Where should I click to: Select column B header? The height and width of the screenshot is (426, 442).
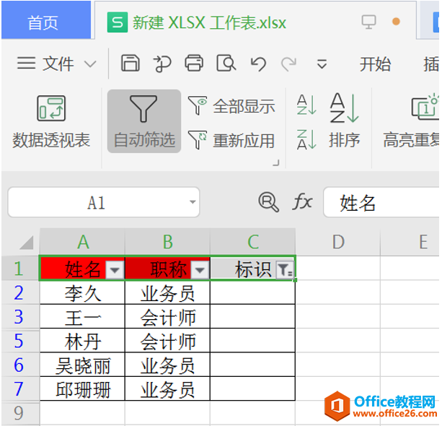coord(168,242)
